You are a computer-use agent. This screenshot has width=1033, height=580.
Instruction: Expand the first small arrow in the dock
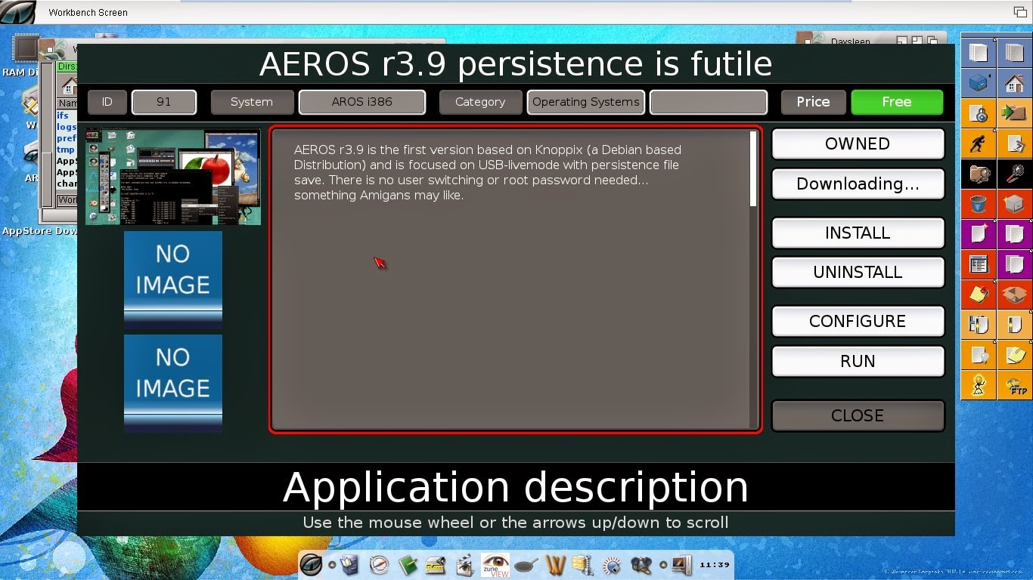[x=331, y=565]
